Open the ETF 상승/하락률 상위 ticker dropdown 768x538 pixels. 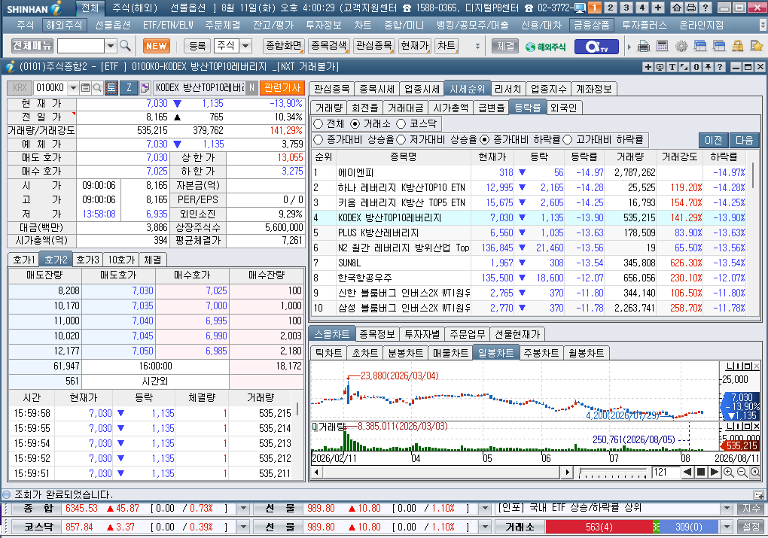727,509
